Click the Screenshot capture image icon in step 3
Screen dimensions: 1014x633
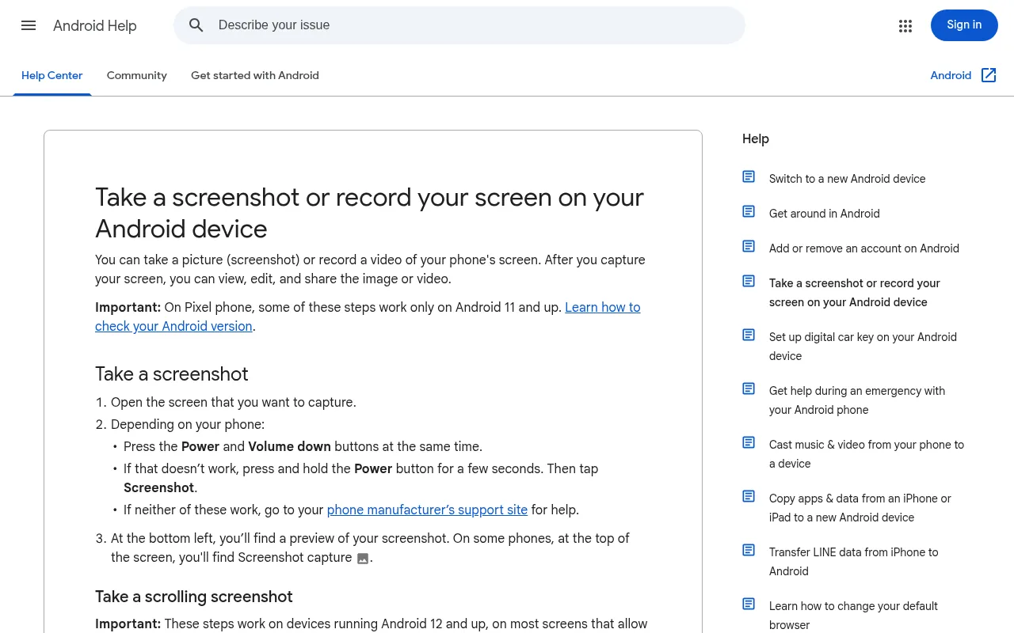tap(363, 559)
